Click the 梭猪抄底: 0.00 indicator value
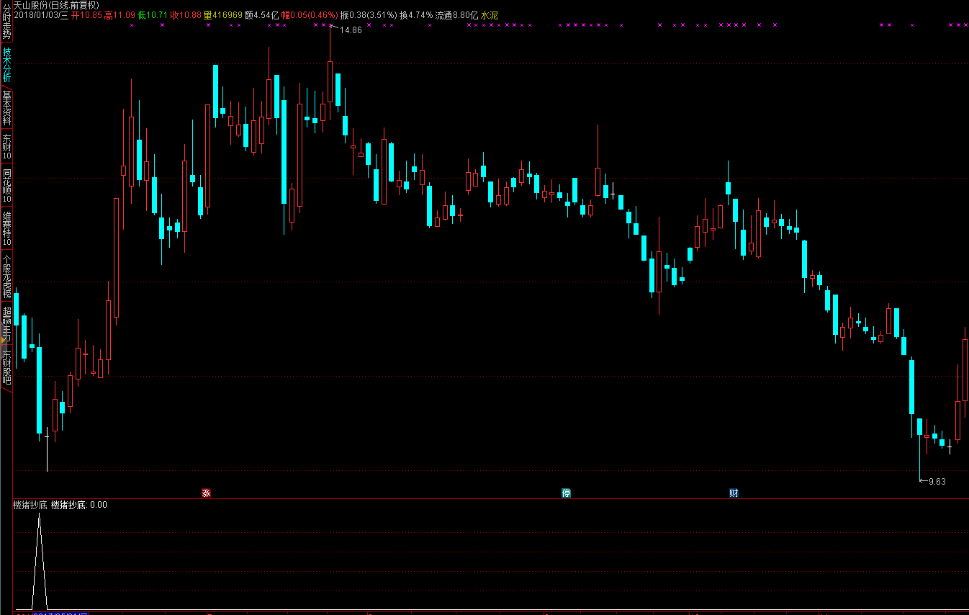The image size is (969, 615). click(x=79, y=505)
